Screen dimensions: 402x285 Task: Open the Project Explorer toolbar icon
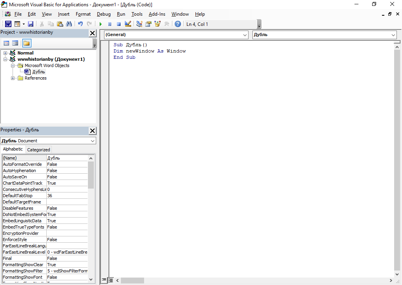139,24
